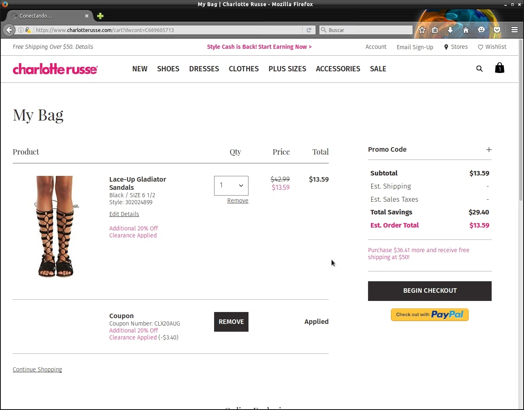Click the Firefox icon in title bar
524x410 pixels.
[x=5, y=4]
